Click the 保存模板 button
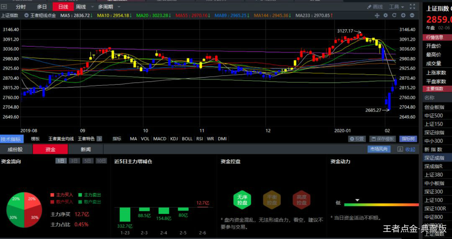The width and height of the screenshot is (452, 239). tap(383, 139)
